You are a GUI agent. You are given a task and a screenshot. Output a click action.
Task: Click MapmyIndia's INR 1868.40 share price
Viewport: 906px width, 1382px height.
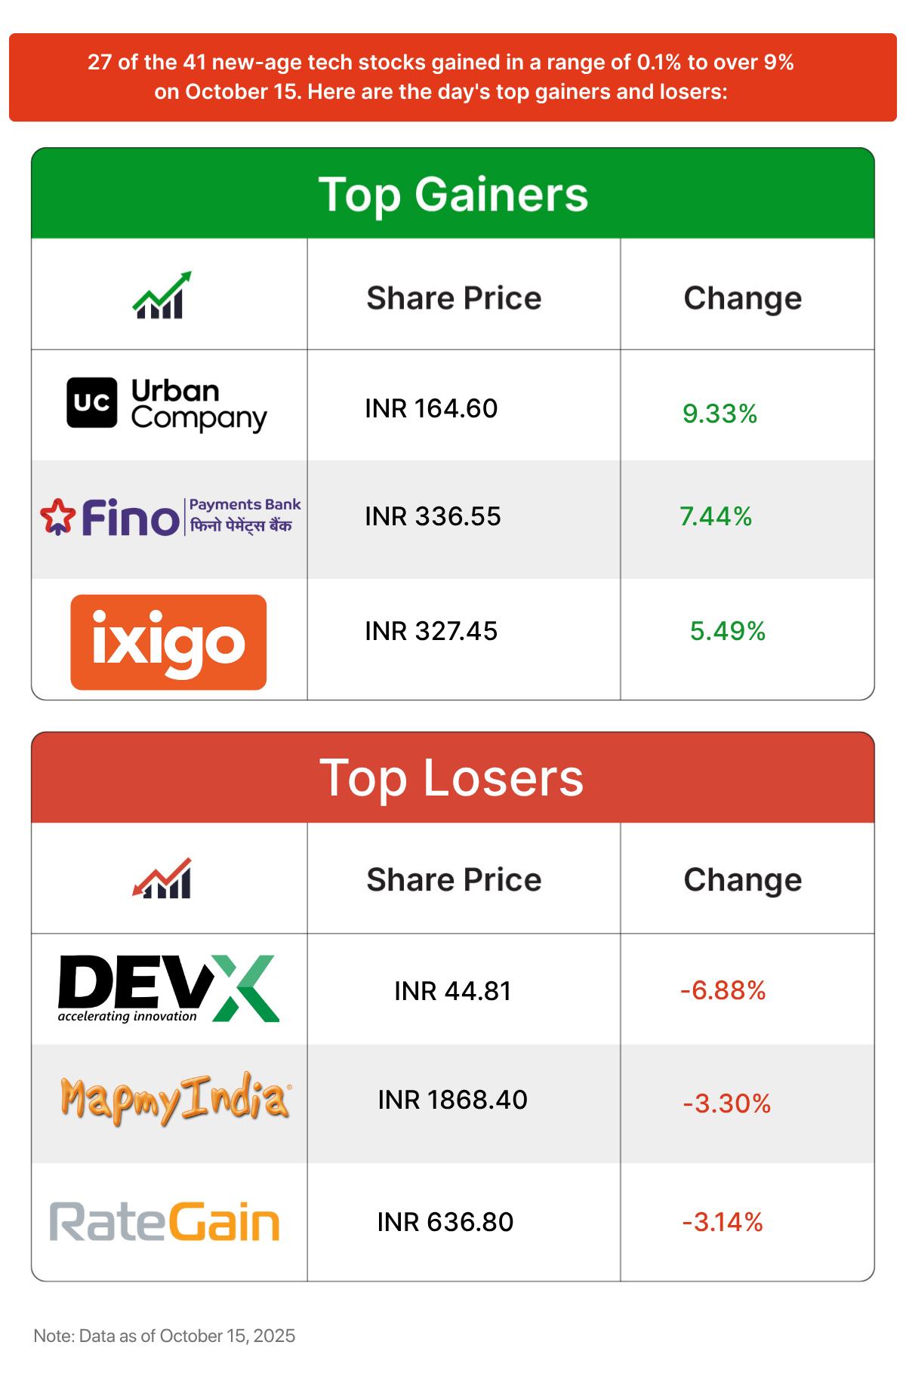(x=452, y=1100)
